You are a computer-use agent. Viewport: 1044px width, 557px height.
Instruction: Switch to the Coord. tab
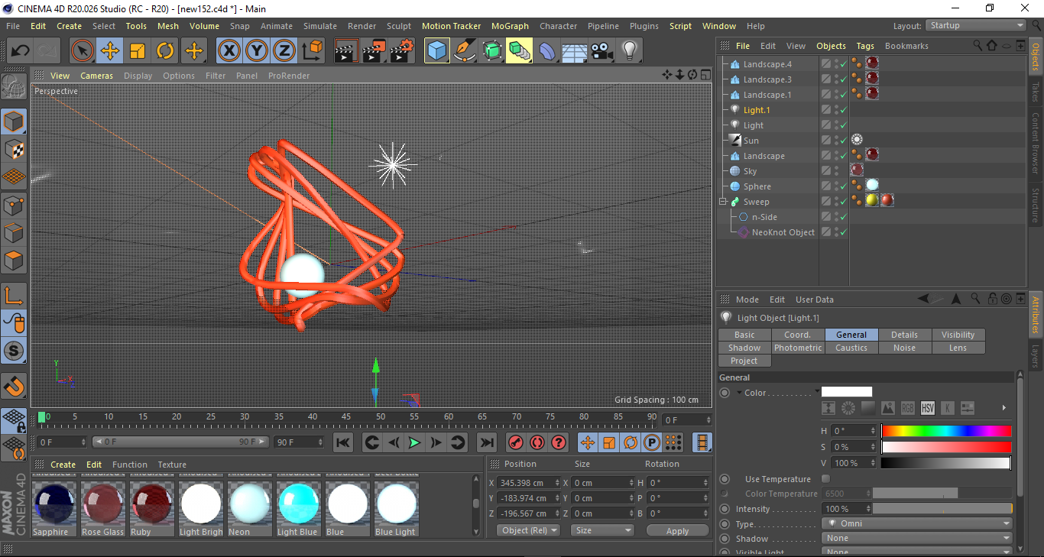coord(798,335)
